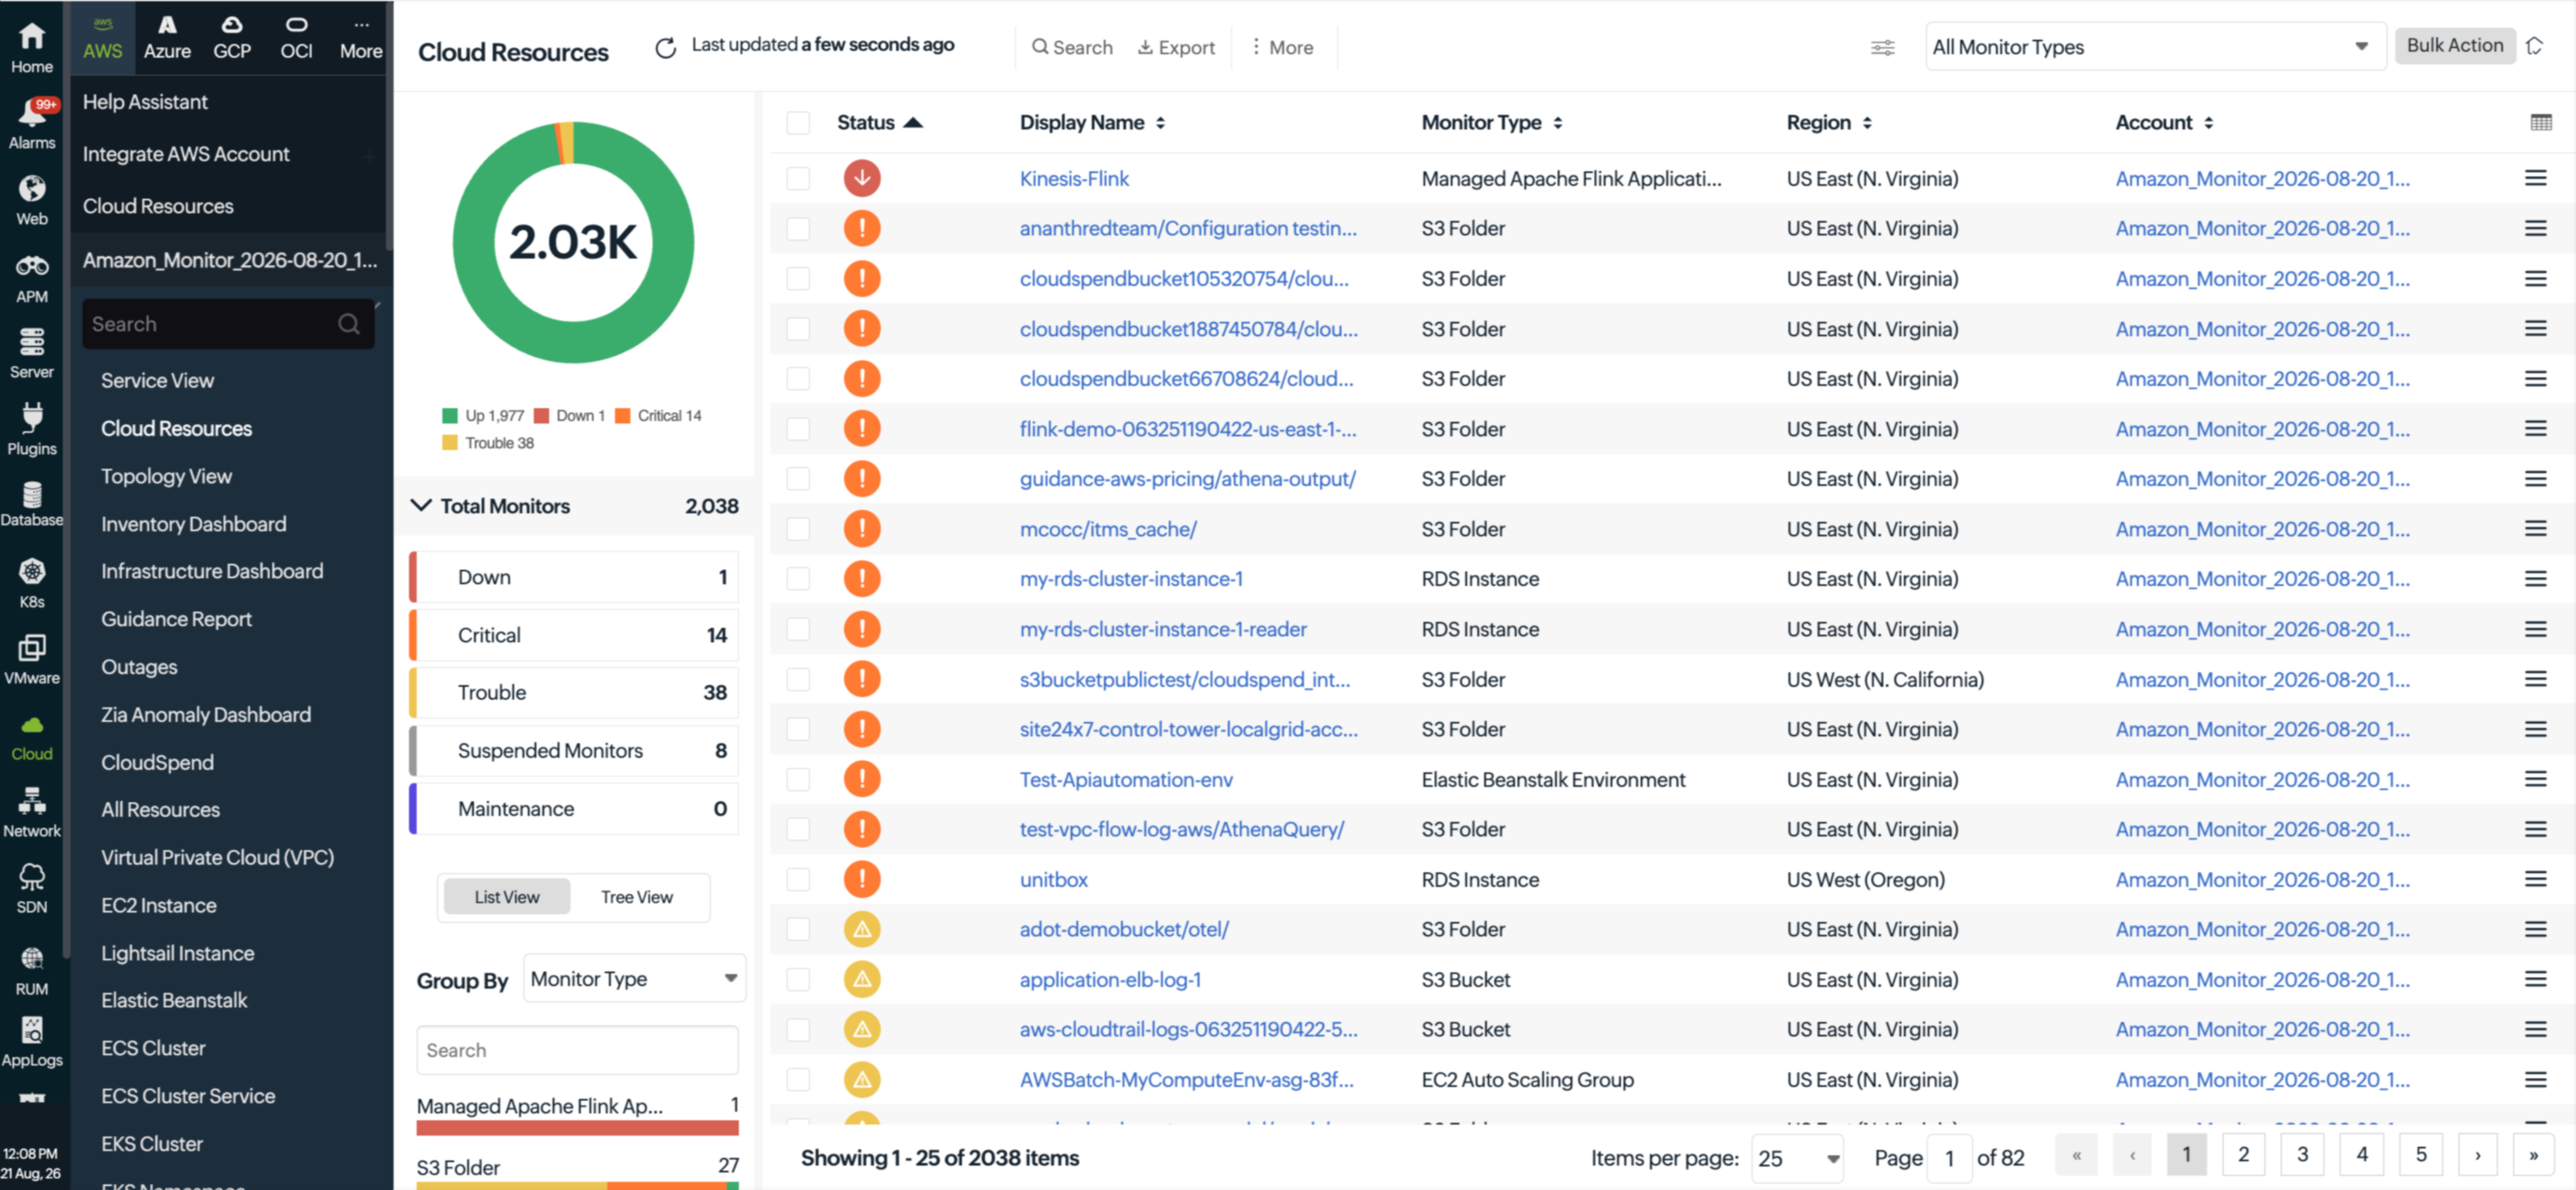Click the Up legend swatch under donut chart
Screen dimensions: 2576x1190
click(450, 415)
